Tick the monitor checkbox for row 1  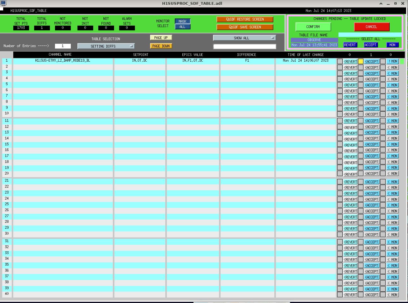(383, 61)
